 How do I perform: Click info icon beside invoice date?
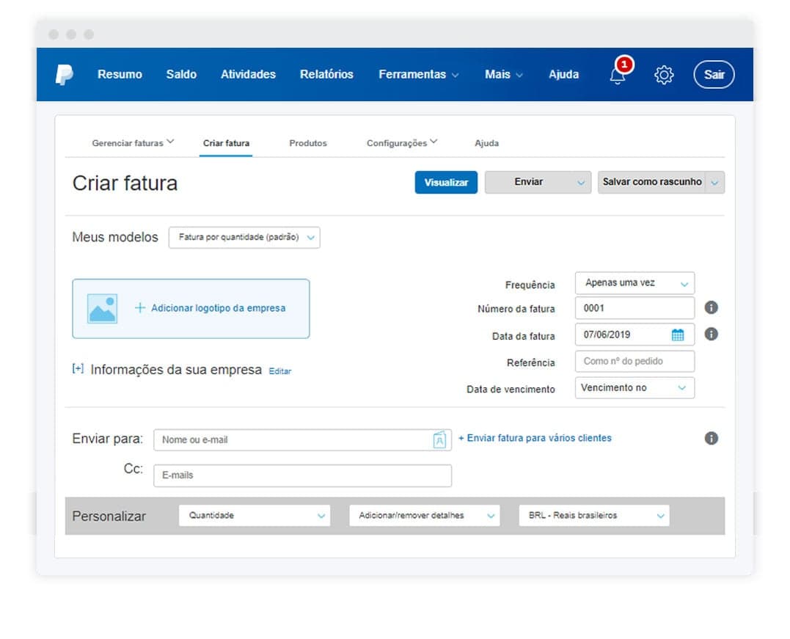(711, 335)
